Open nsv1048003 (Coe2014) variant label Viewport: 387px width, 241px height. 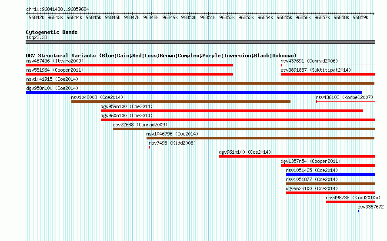tap(97, 97)
